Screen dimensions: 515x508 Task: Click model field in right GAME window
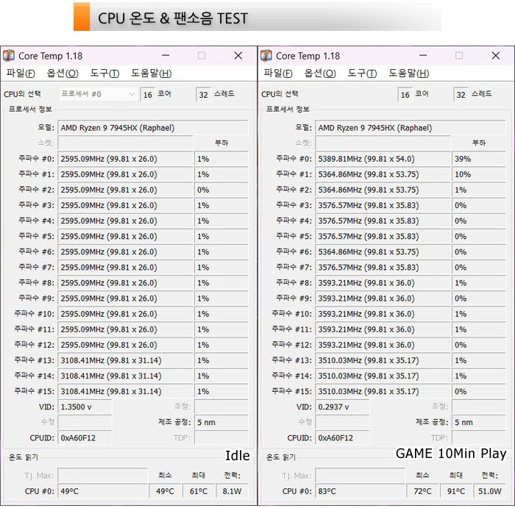[411, 128]
